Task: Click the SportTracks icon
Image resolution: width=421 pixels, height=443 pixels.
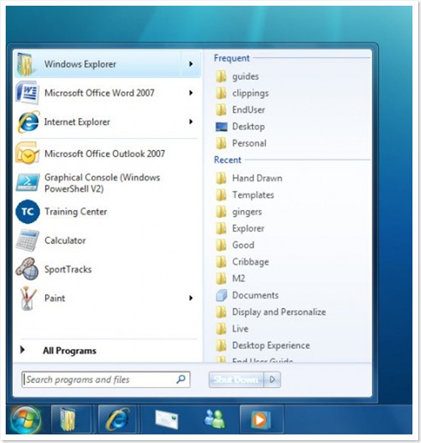Action: pyautogui.click(x=27, y=269)
